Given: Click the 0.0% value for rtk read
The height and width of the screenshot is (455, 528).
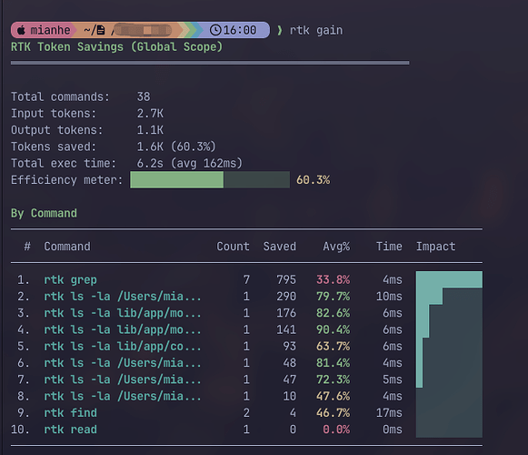Looking at the screenshot, I should (336, 430).
